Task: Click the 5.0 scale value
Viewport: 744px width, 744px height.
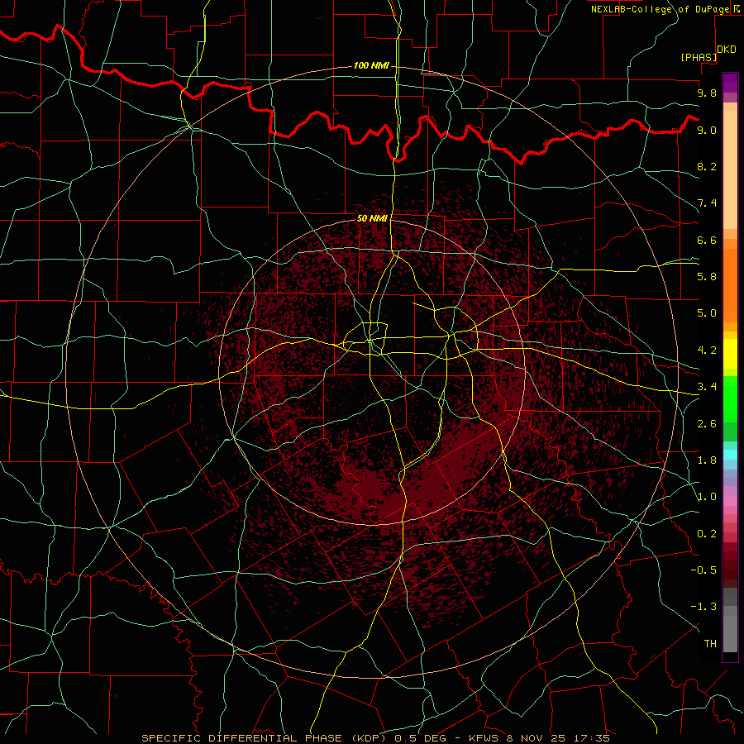Action: tap(707, 313)
